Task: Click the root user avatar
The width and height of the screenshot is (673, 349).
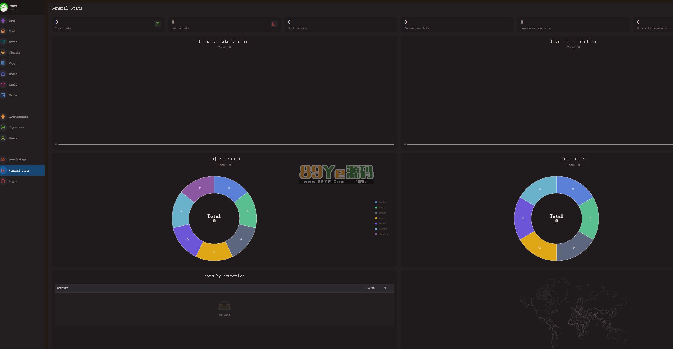Action: point(4,7)
